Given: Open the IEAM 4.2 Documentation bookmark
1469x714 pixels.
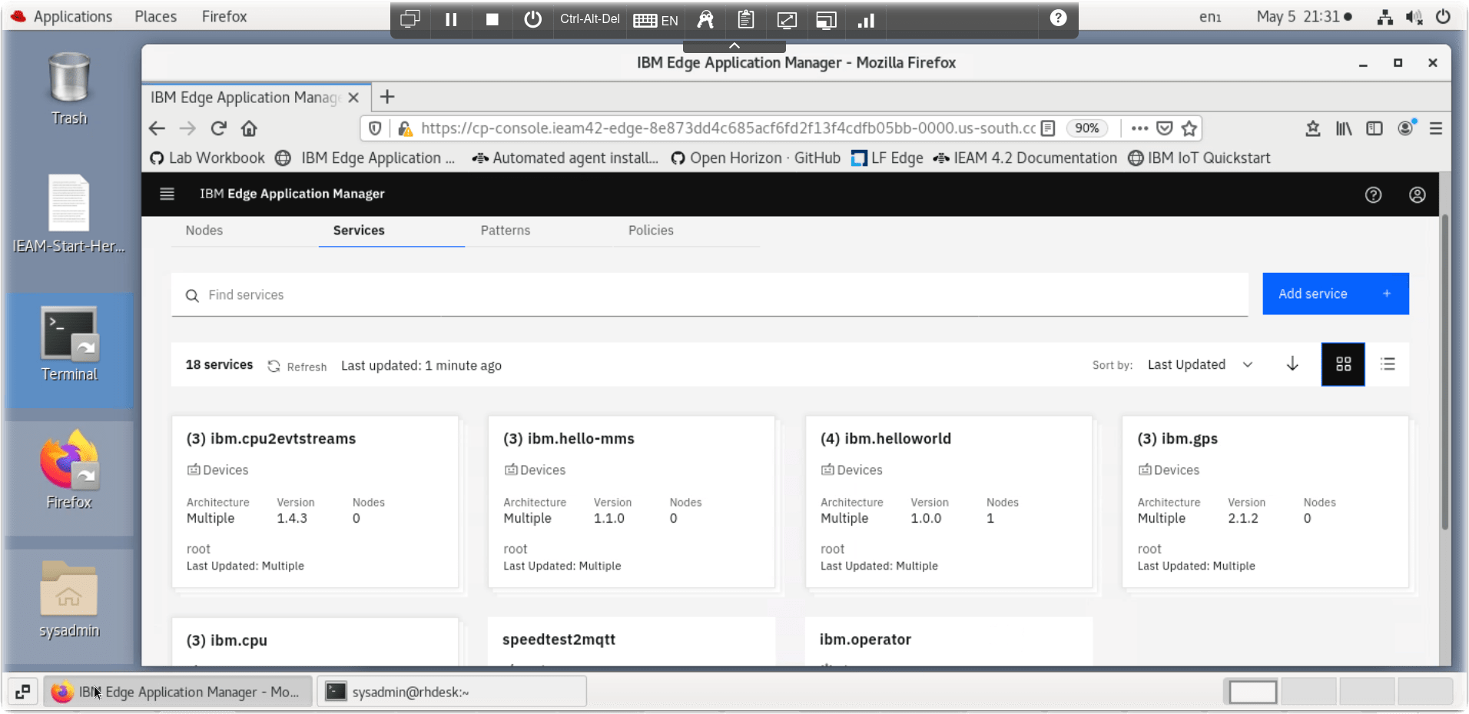Looking at the screenshot, I should point(1025,158).
